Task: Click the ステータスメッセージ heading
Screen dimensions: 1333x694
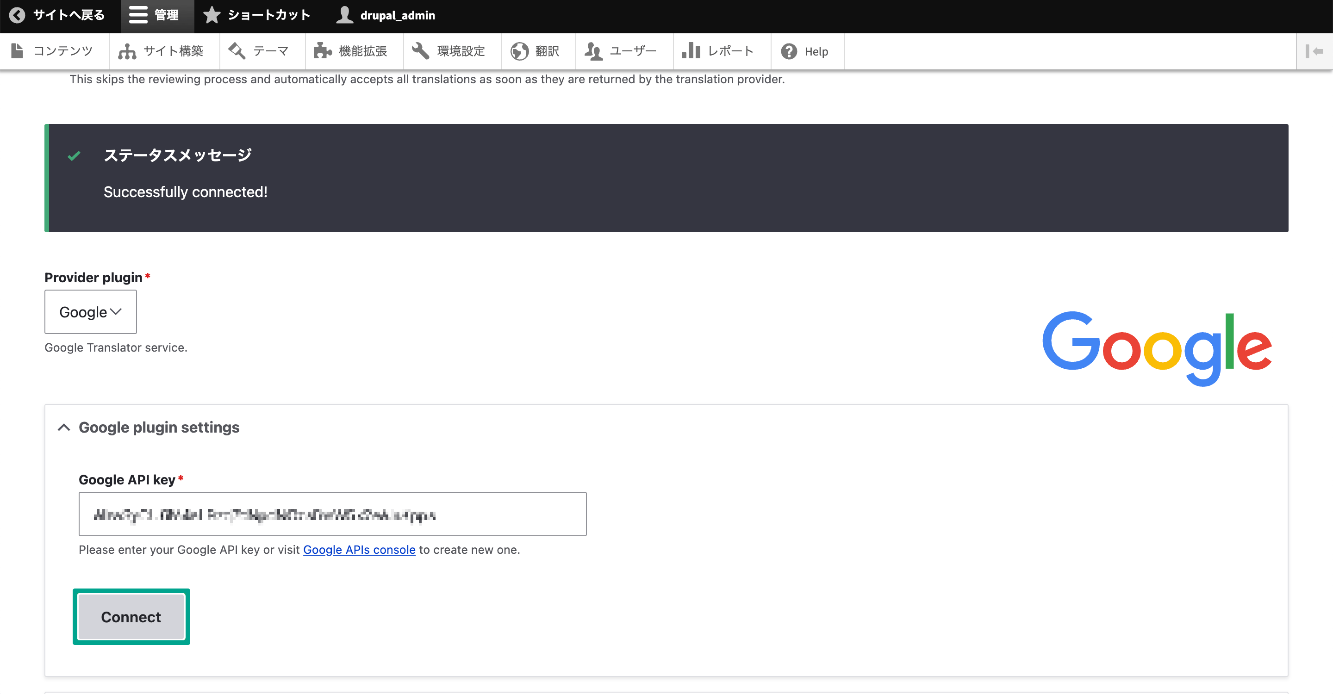Action: click(177, 155)
